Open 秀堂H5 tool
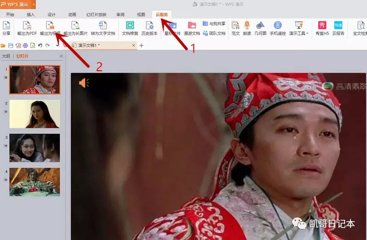Viewport: 367px width, 240px height. [x=322, y=28]
